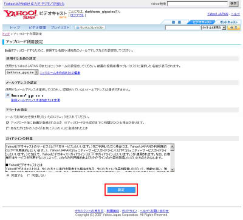The height and width of the screenshot is (220, 243).
Task: Open the ヘルプ・お問い合わせ footer link
Action: (x=154, y=211)
